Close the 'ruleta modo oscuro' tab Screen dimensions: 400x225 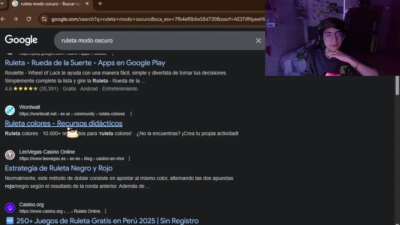[87, 4]
